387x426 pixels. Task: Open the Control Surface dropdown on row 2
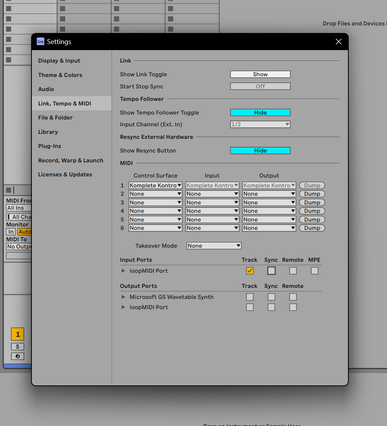coord(155,193)
